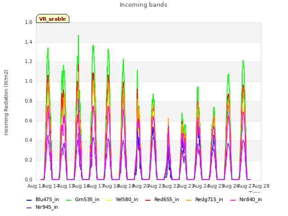
Task: Click the 0.0 y-axis tick label
Action: (x=28, y=180)
